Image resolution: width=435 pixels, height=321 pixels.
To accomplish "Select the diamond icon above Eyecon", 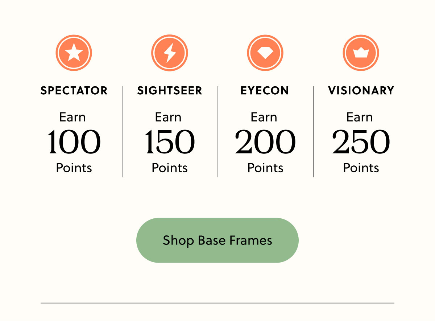I will tap(265, 52).
